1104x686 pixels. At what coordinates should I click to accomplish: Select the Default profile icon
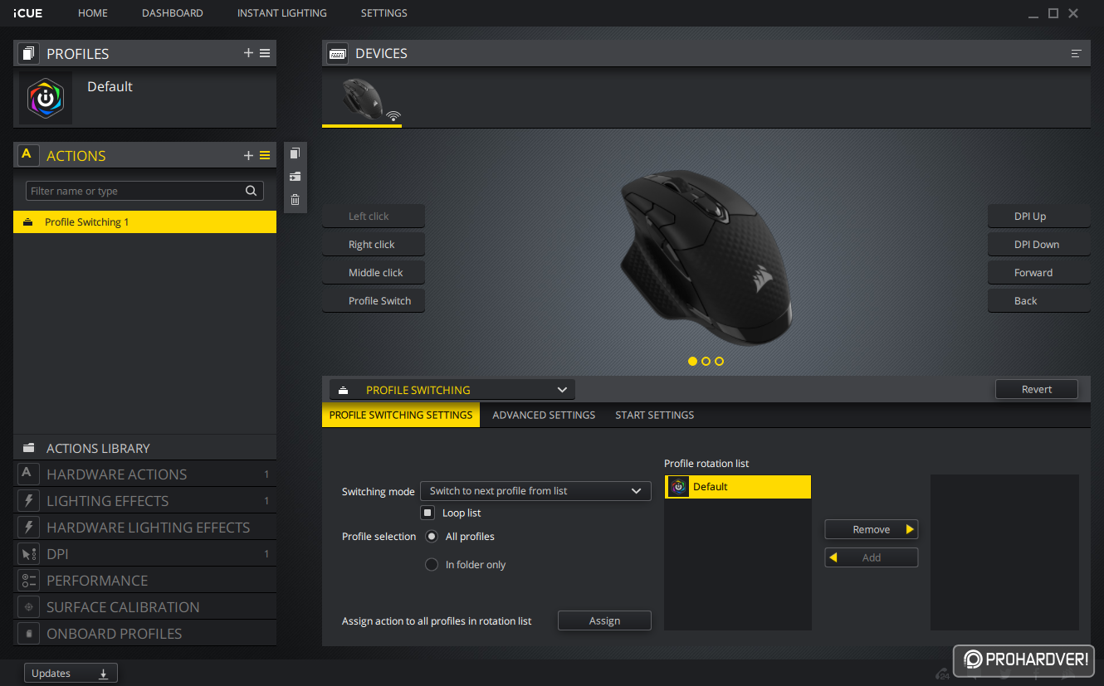tap(46, 98)
